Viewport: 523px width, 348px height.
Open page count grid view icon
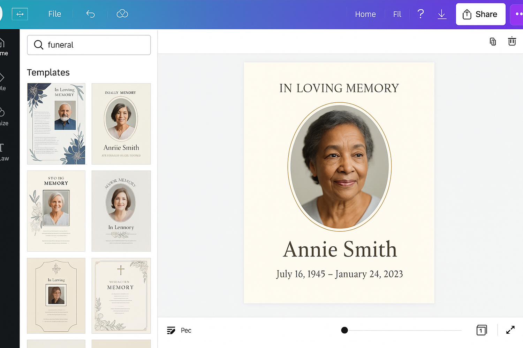coord(482,330)
